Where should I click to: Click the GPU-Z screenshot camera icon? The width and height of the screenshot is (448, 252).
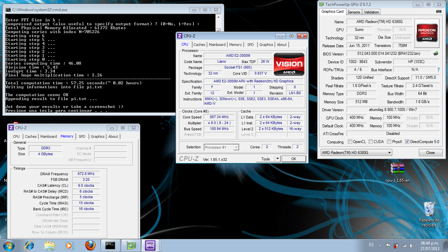coord(439,11)
